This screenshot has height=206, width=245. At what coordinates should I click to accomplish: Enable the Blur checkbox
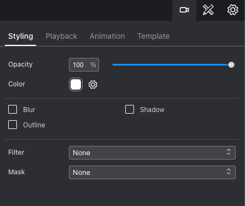[x=13, y=109]
